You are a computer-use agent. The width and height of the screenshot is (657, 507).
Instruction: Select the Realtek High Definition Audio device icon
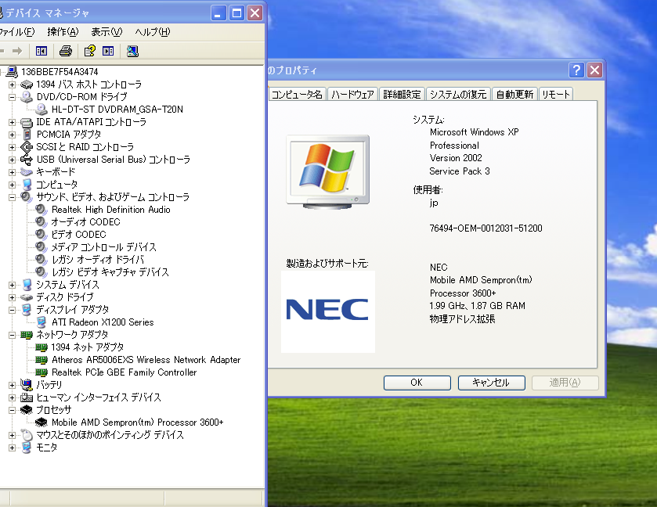(41, 210)
